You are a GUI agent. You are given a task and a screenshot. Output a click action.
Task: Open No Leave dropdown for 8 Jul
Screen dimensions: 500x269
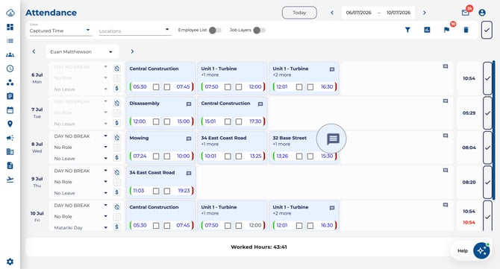pyautogui.click(x=81, y=158)
